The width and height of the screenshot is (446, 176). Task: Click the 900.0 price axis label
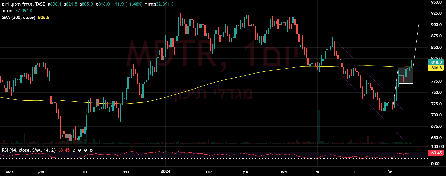[x=436, y=25]
